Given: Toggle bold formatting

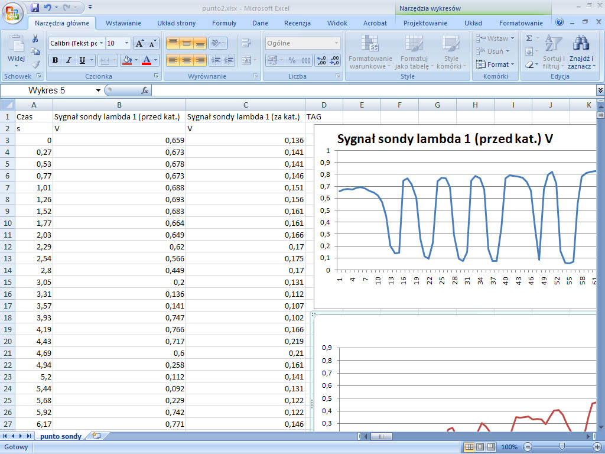Looking at the screenshot, I should (x=55, y=60).
